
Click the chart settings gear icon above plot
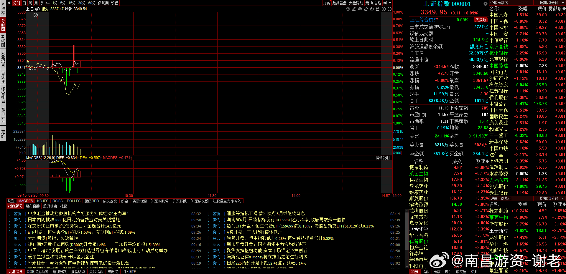pos(348,9)
